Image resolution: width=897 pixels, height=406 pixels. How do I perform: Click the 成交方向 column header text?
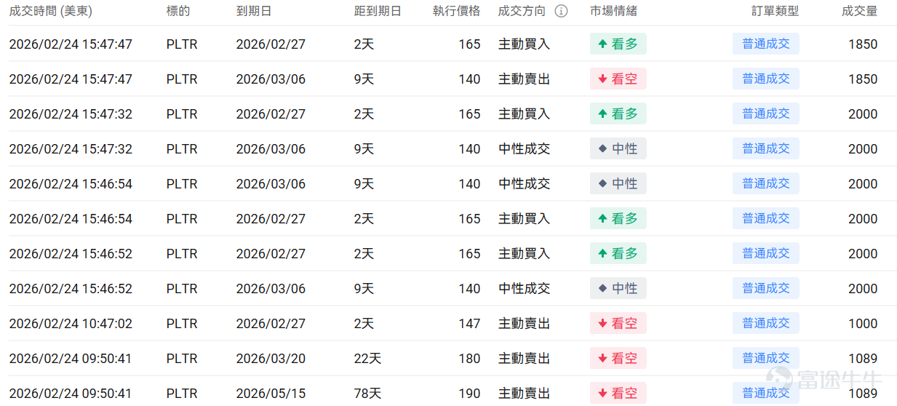pos(522,11)
